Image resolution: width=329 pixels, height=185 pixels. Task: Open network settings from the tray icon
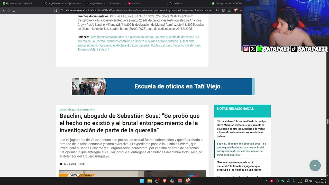307,181
